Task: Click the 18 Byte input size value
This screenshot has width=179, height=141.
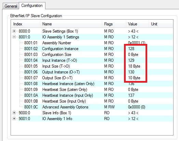Action: pos(134,66)
